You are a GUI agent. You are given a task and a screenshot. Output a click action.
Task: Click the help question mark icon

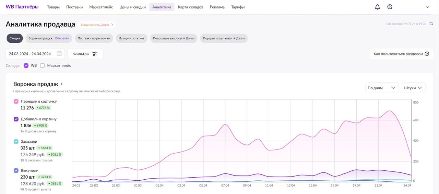point(390,7)
